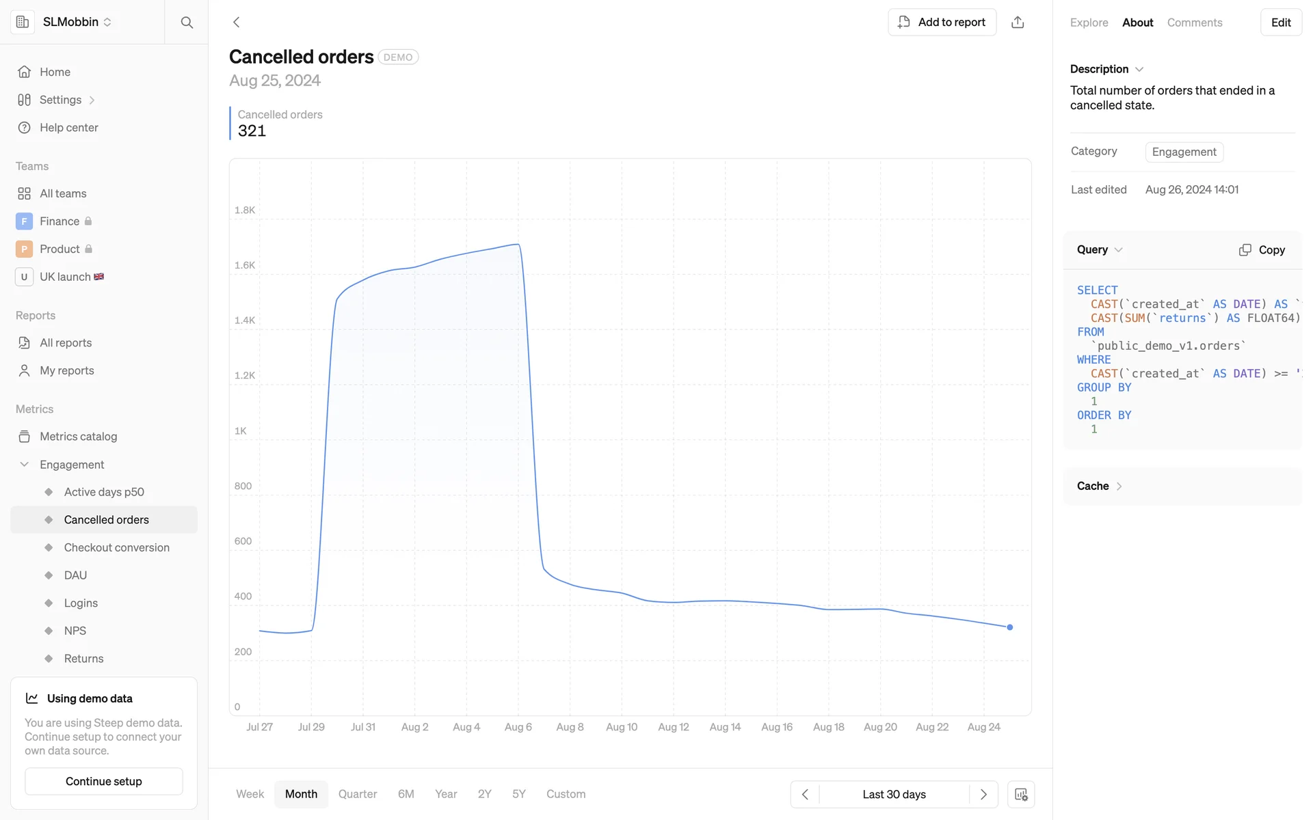Collapse the Engagement metrics group
The width and height of the screenshot is (1313, 820).
pos(25,465)
